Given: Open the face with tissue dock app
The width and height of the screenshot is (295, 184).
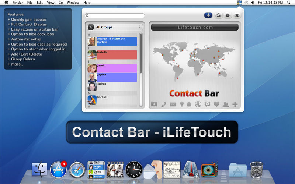Looking at the screenshot, I should click(x=153, y=170).
